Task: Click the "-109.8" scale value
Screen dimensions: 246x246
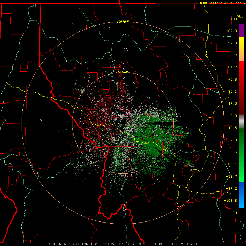Action: click(x=230, y=201)
